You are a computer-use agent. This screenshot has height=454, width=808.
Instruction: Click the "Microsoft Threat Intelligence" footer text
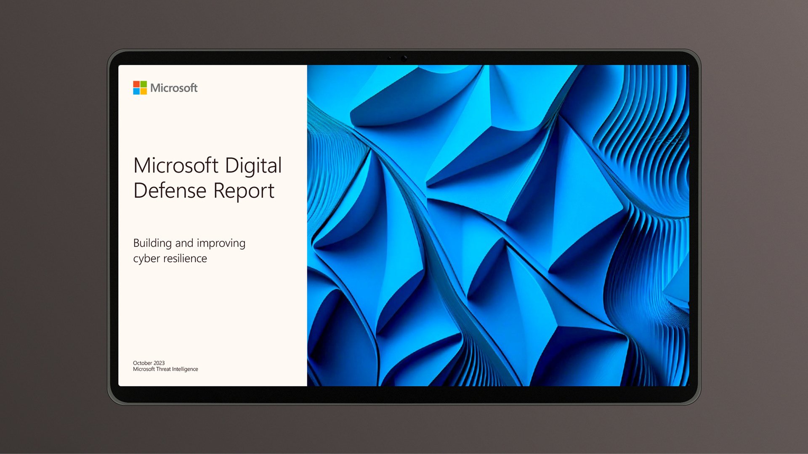click(165, 369)
